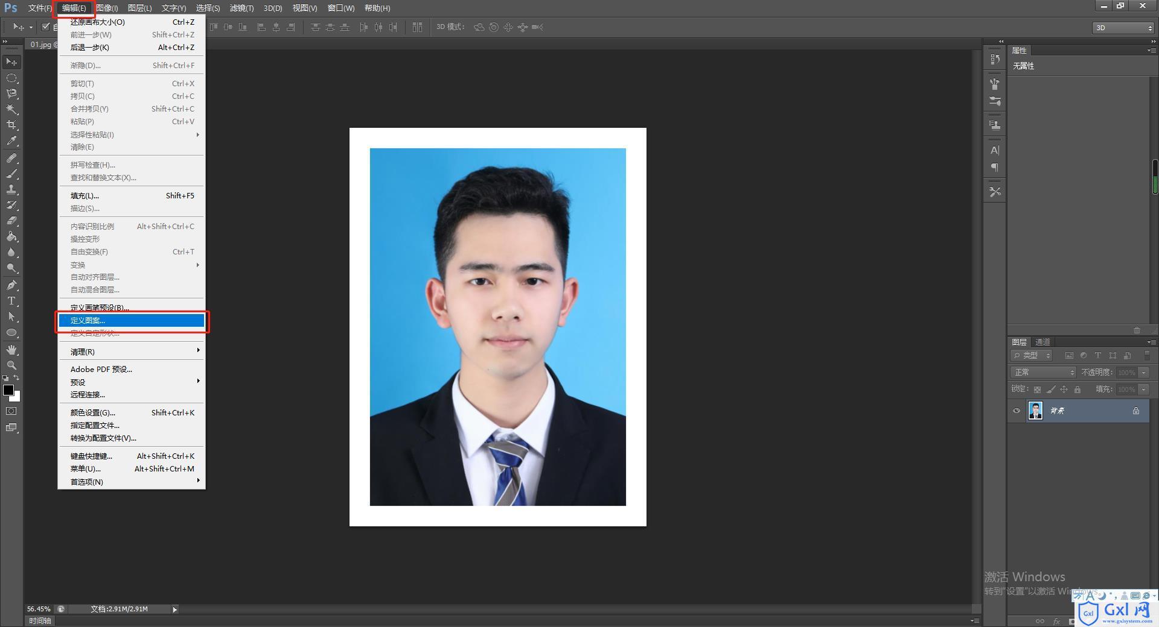
Task: Choose 后退一步 menu item
Action: click(x=132, y=48)
